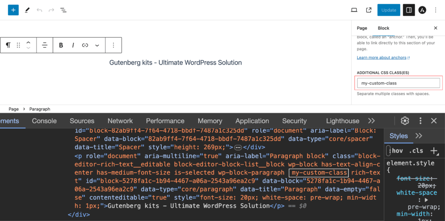Viewport: 445px width, 221px height.
Task: Show more DevTools tabs with chevrons
Action: (371, 121)
